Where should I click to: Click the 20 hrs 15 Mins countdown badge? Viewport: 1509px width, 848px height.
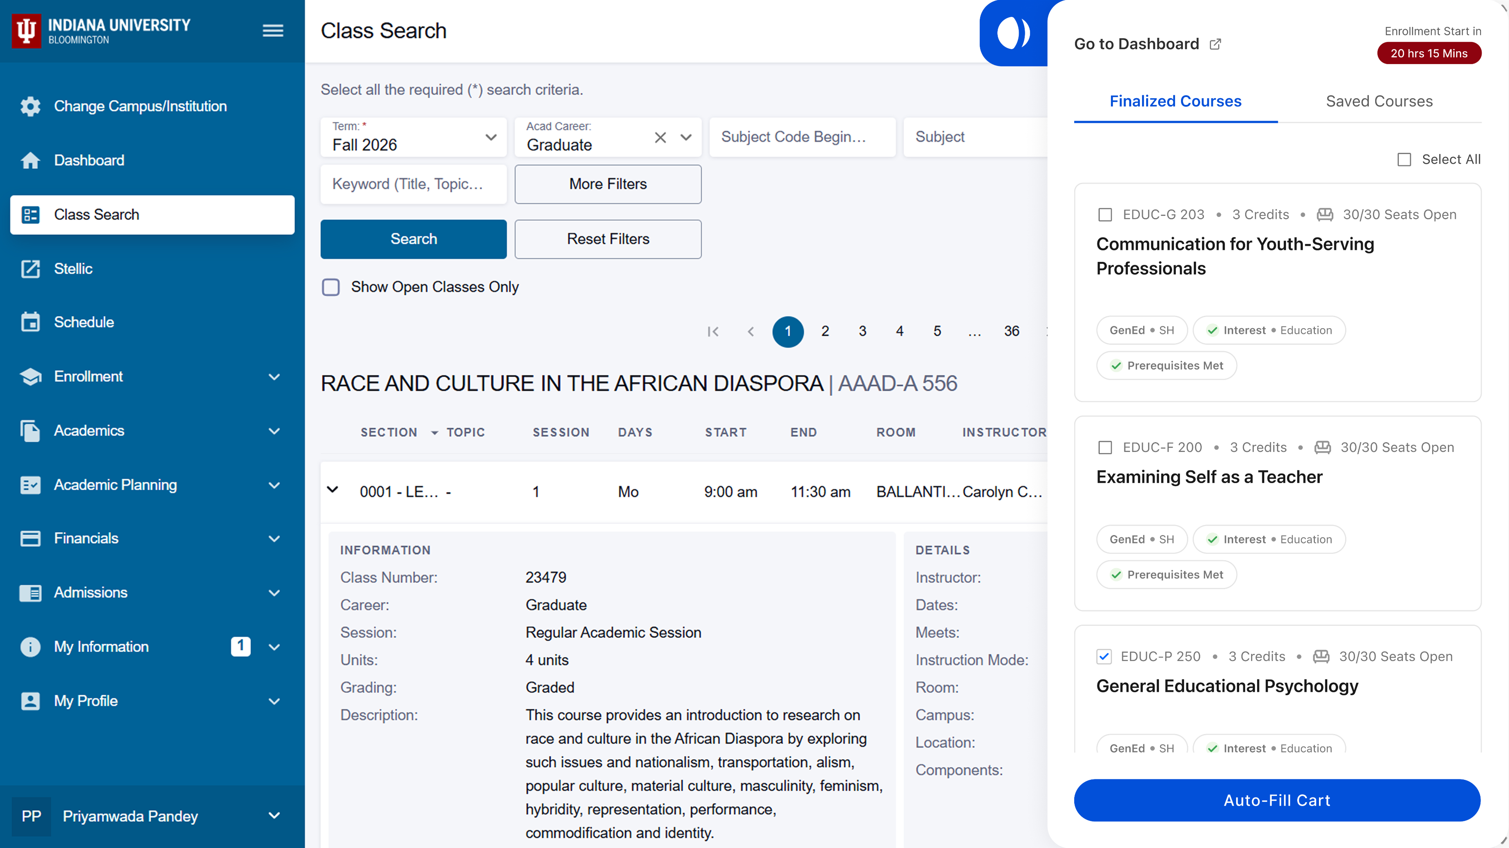click(1429, 53)
